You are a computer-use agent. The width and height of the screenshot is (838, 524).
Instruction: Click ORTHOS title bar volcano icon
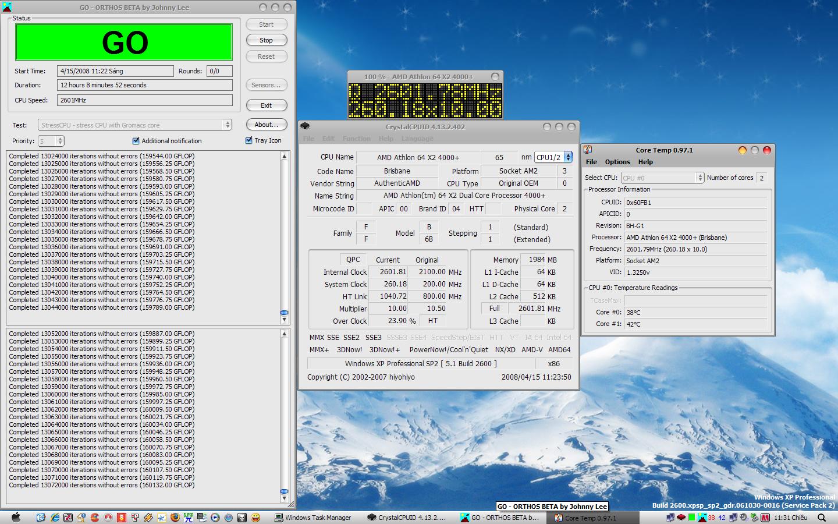(x=7, y=7)
